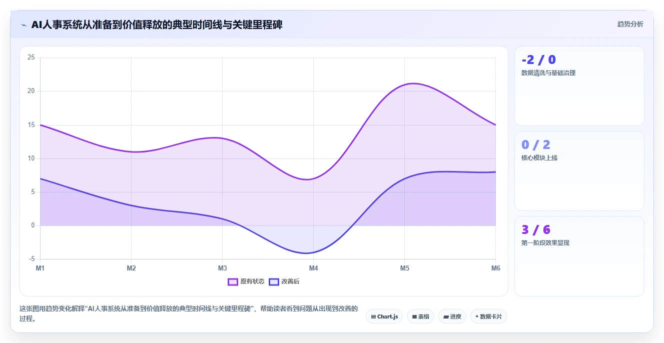The height and width of the screenshot is (343, 664).
Task: Click the purple 原有状态 legend swatch
Action: (233, 281)
